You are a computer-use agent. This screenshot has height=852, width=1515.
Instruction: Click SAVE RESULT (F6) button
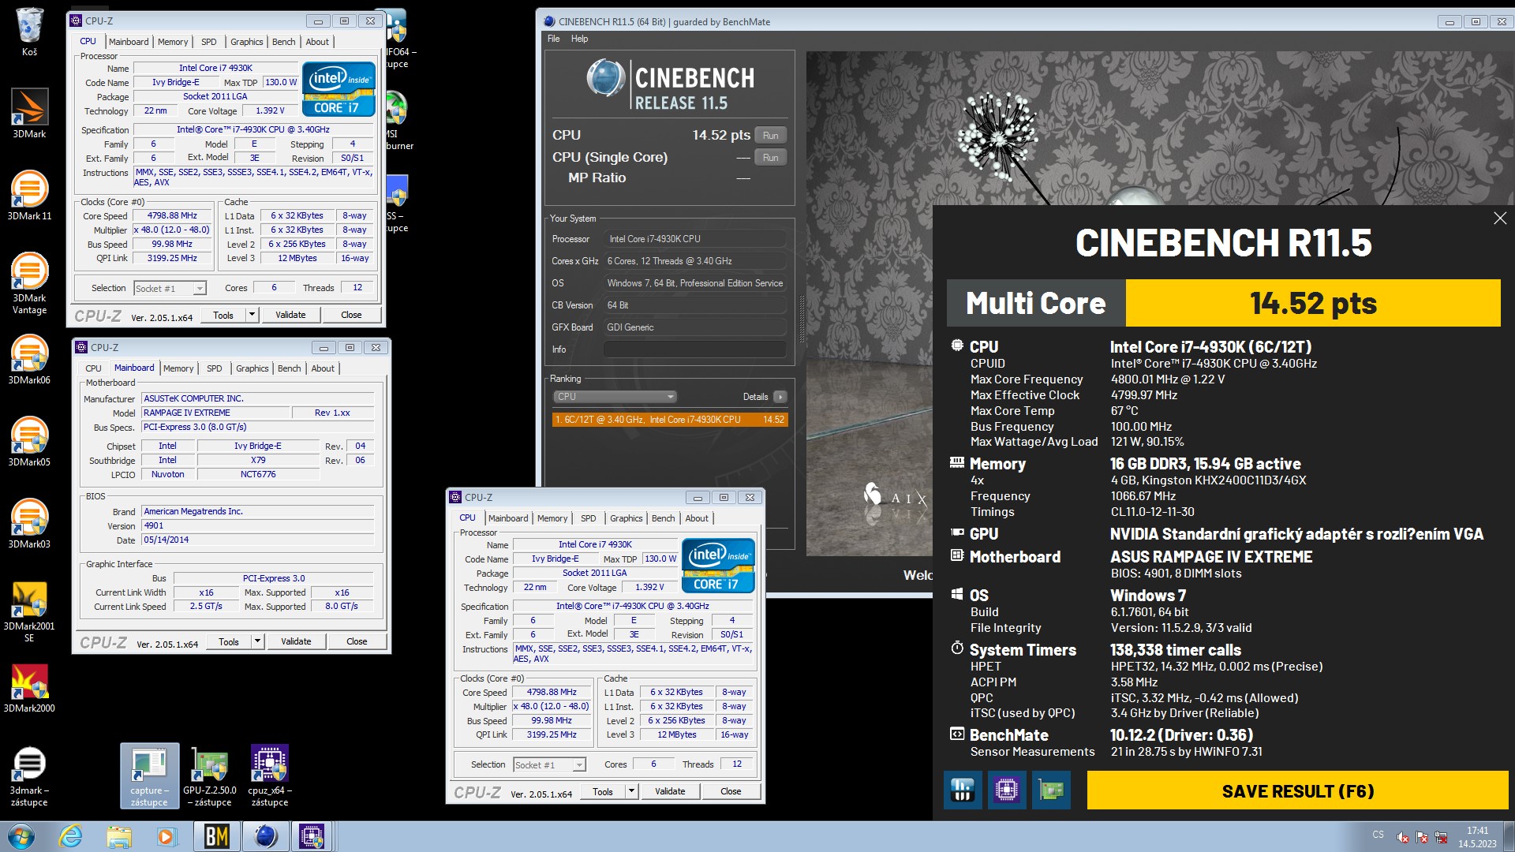tap(1298, 790)
